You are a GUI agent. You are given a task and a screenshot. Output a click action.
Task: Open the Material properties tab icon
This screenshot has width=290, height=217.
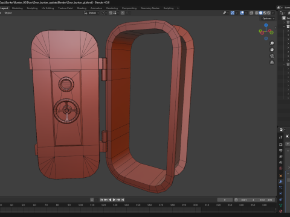281,211
